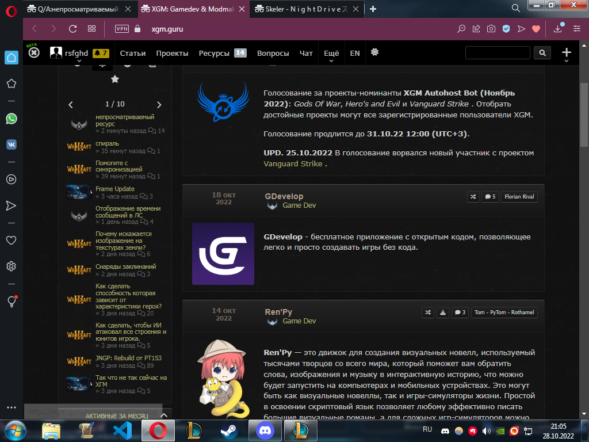The width and height of the screenshot is (589, 442).
Task: Open the Opera main menu logo
Action: pyautogui.click(x=12, y=11)
